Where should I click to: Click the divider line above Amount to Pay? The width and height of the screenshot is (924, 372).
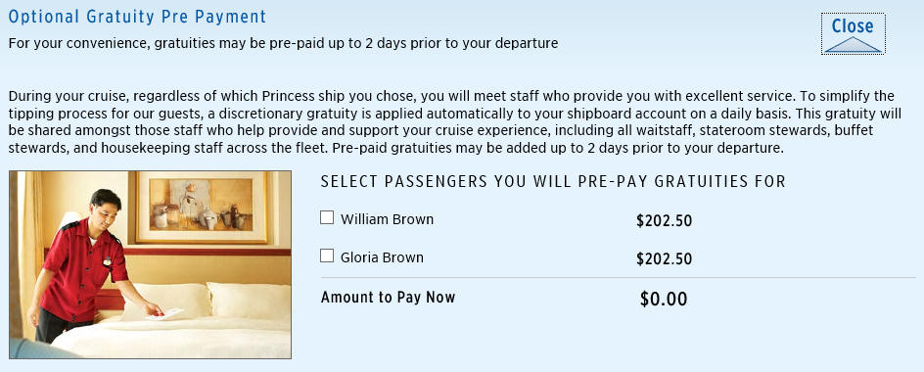(619, 278)
